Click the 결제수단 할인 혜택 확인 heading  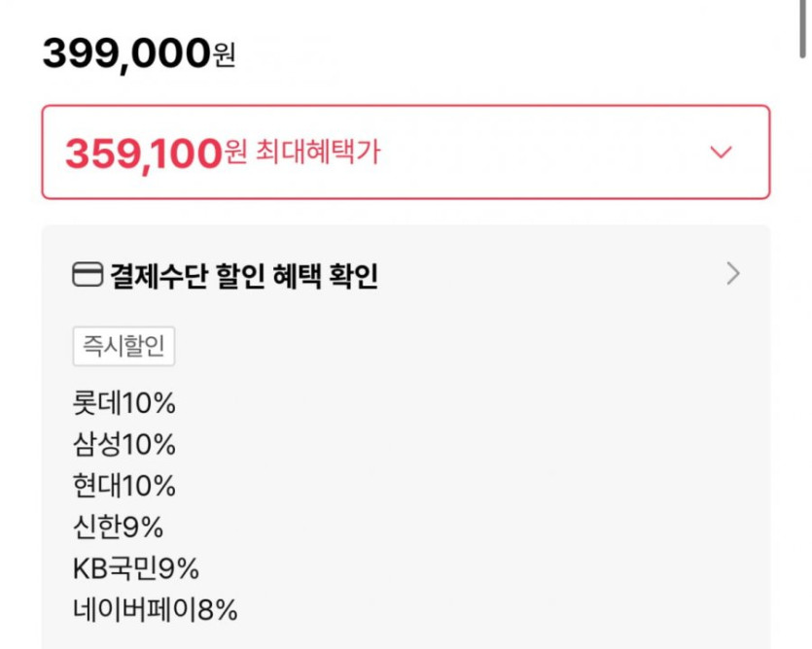243,276
